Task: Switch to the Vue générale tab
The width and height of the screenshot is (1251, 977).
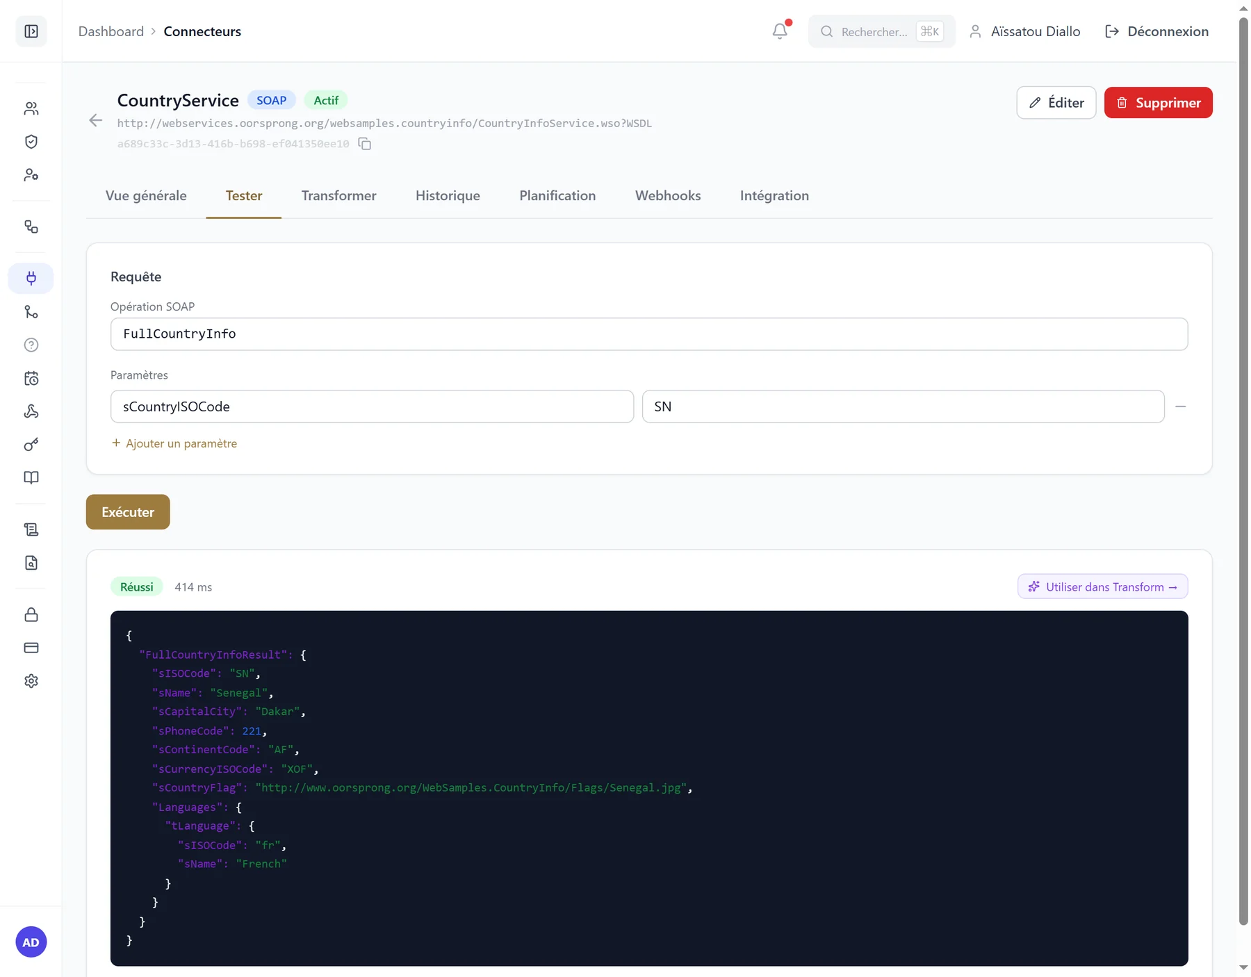Action: pyautogui.click(x=146, y=196)
